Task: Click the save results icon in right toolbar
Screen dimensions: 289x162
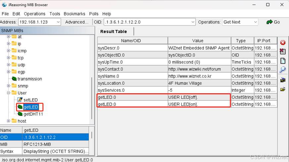Action: [x=283, y=80]
